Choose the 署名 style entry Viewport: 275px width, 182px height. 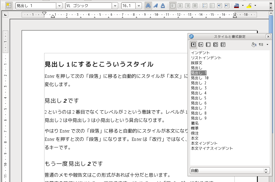[x=195, y=123]
